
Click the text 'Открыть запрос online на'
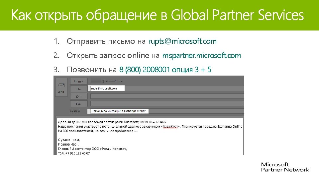[x=113, y=55]
